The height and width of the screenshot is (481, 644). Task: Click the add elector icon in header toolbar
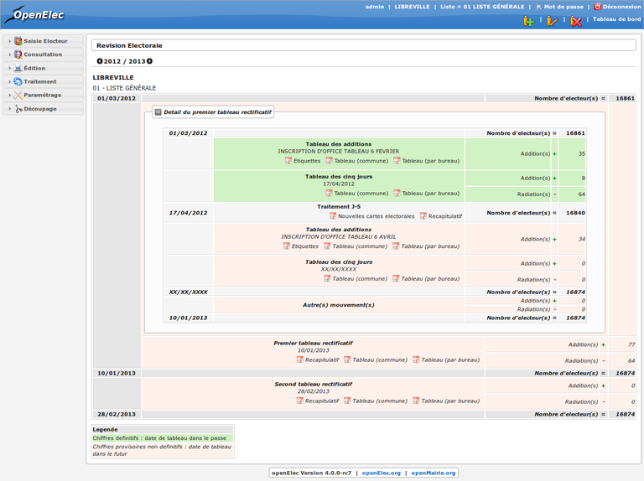click(x=528, y=21)
